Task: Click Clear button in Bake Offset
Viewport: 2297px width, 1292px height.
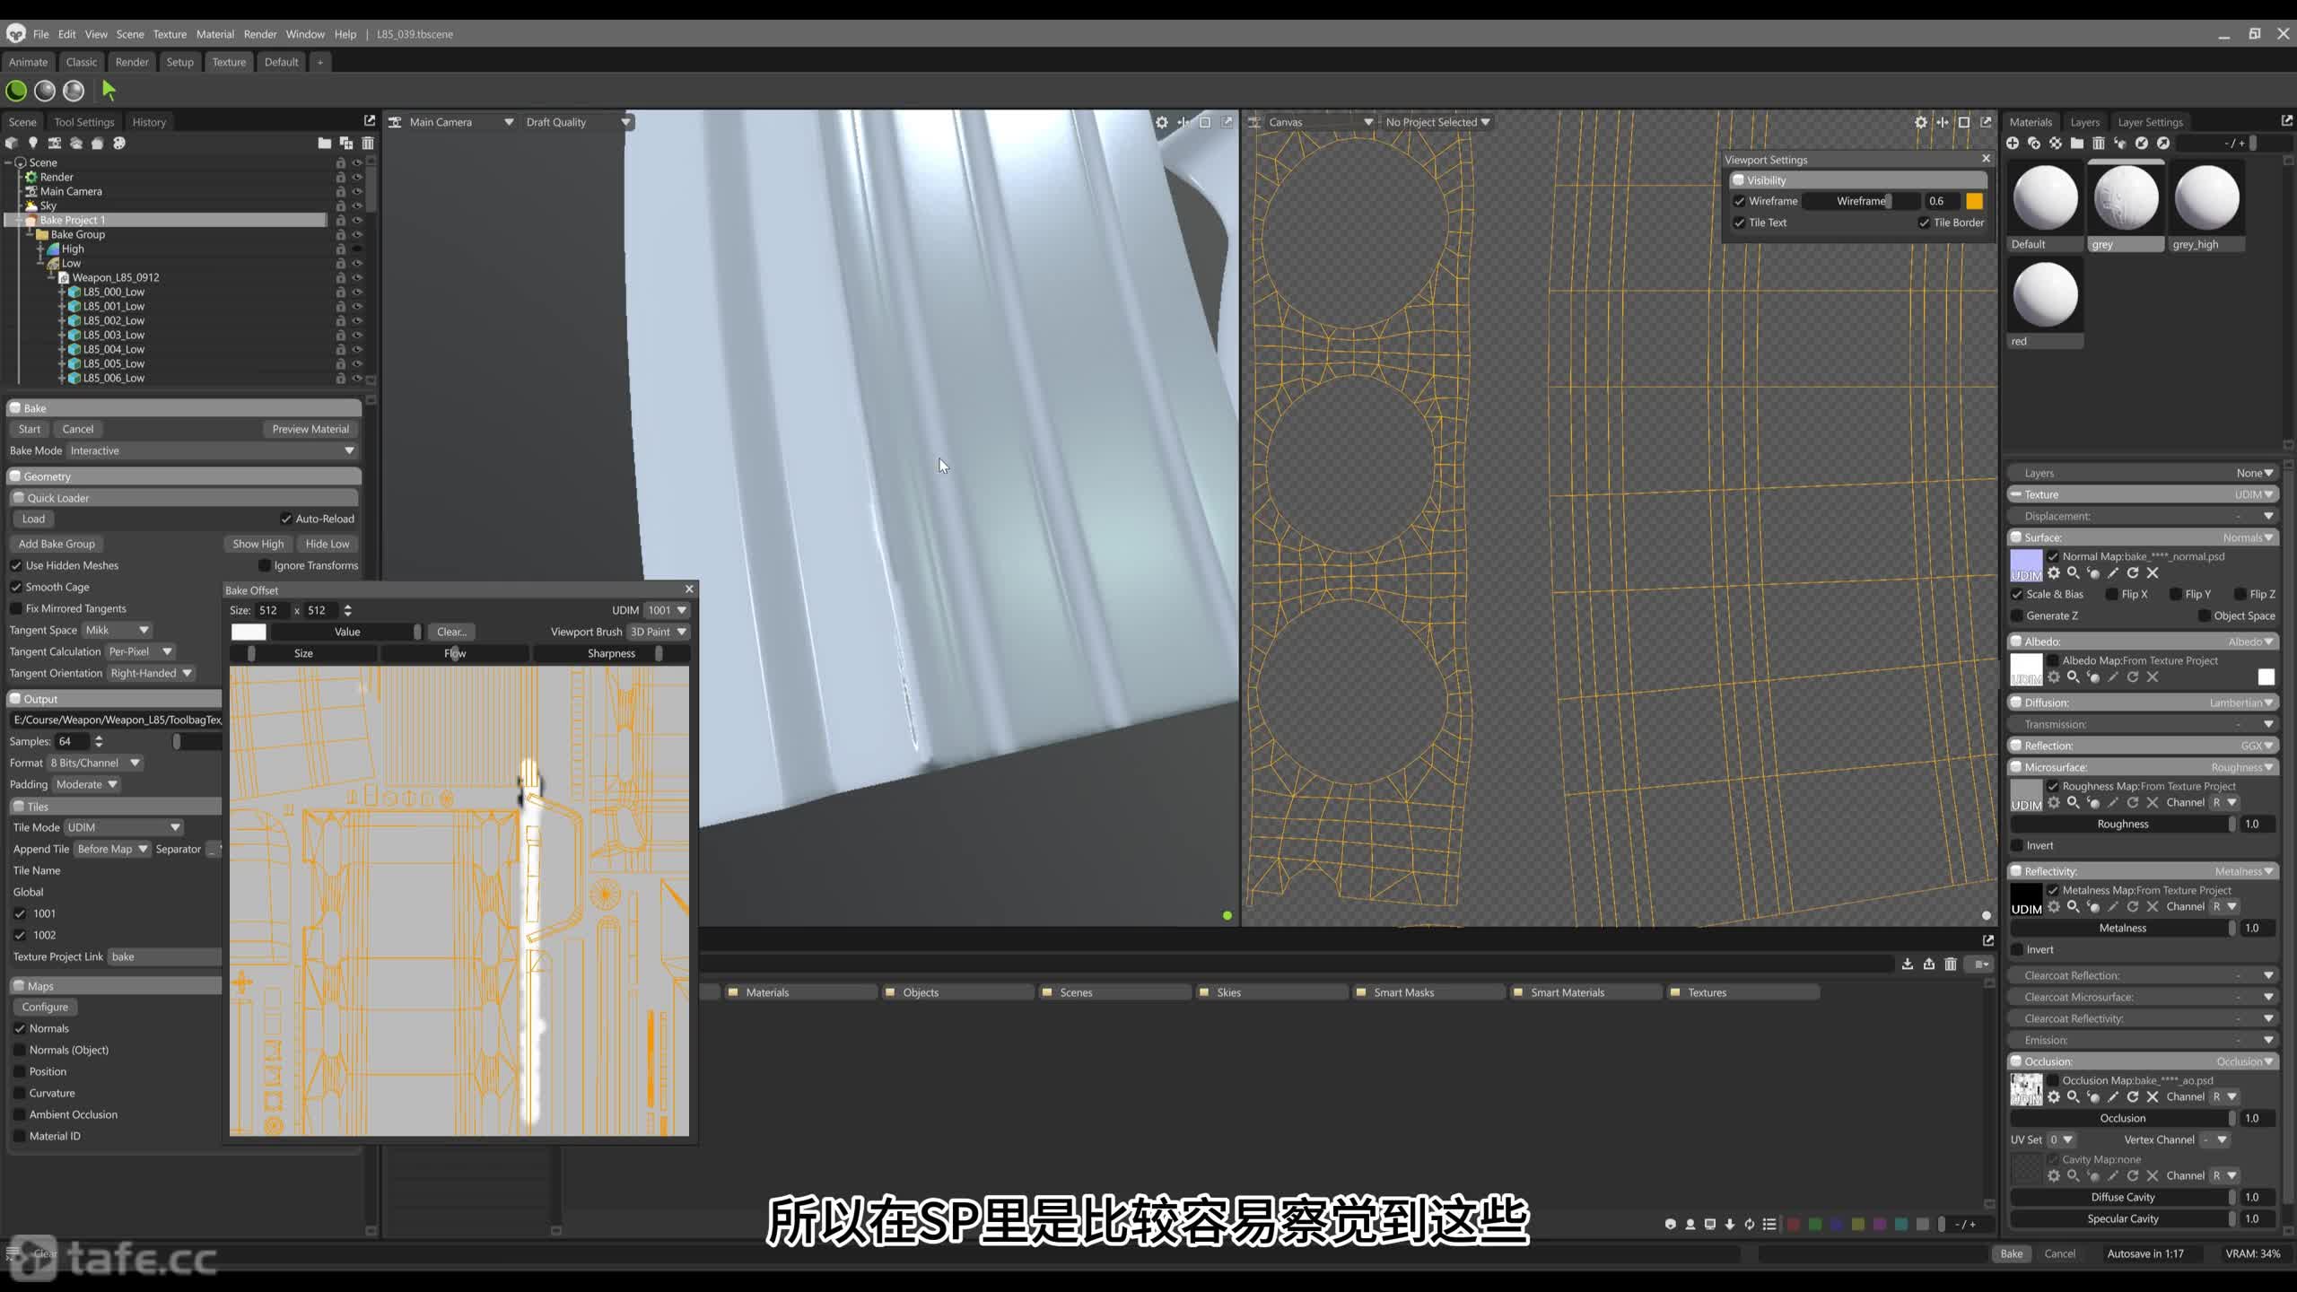Action: 451,632
